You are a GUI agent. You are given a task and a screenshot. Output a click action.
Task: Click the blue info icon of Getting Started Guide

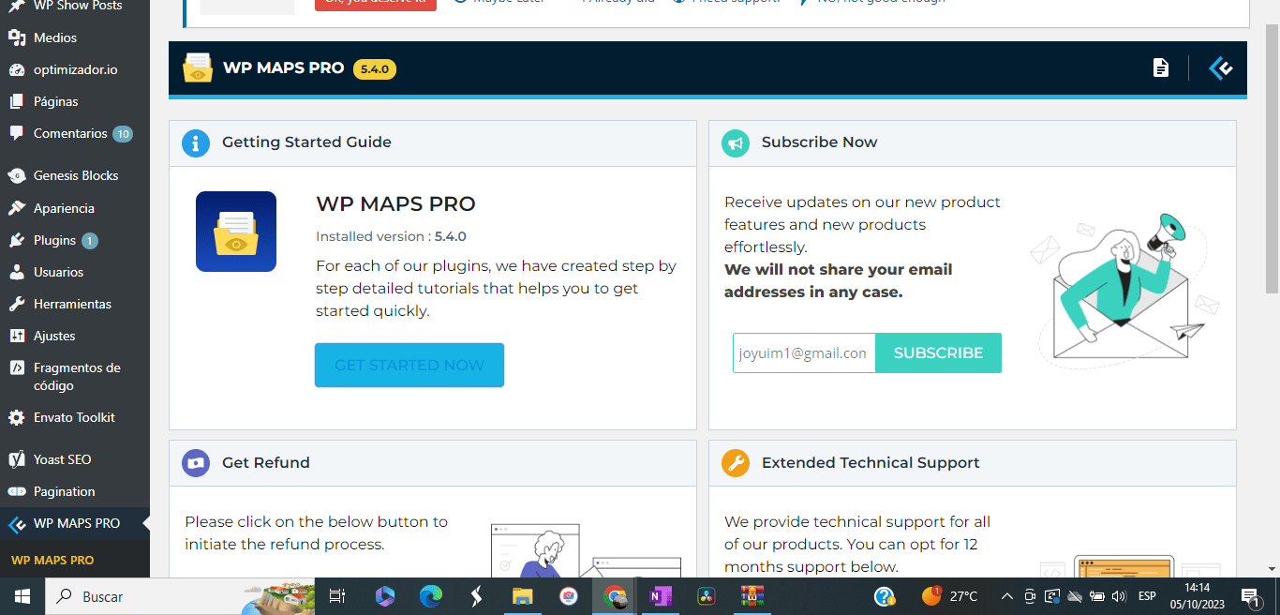195,142
